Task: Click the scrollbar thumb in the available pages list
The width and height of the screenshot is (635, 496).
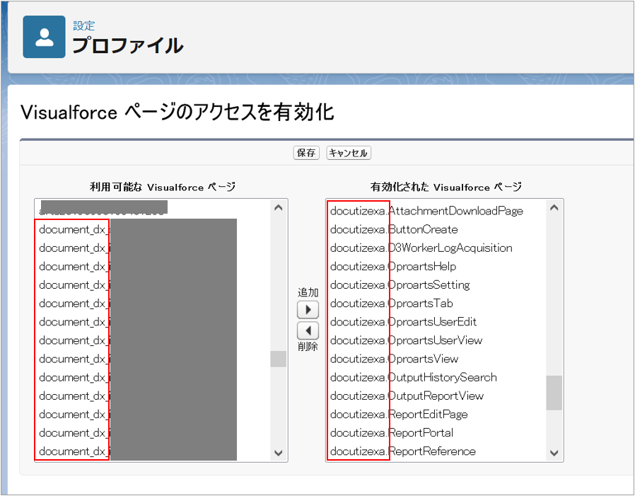Action: click(x=279, y=359)
